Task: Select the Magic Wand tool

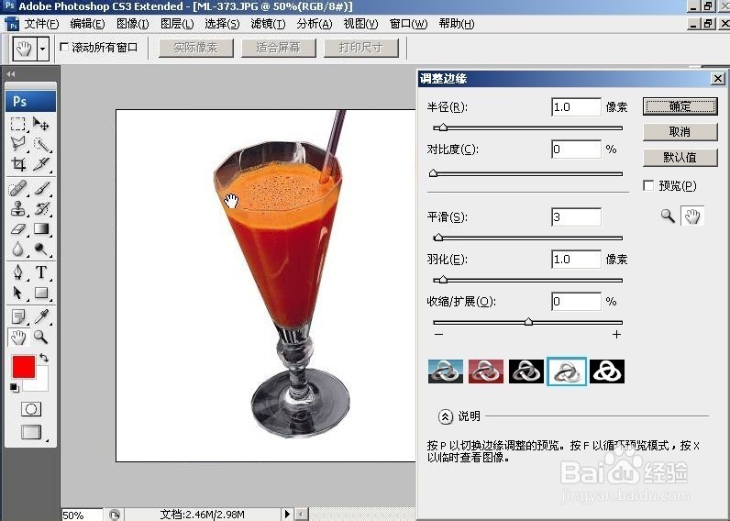Action: [41, 144]
